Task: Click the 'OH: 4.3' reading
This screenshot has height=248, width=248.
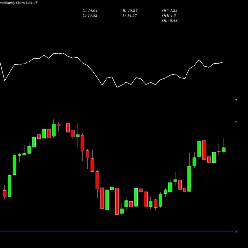Action: [169, 16]
